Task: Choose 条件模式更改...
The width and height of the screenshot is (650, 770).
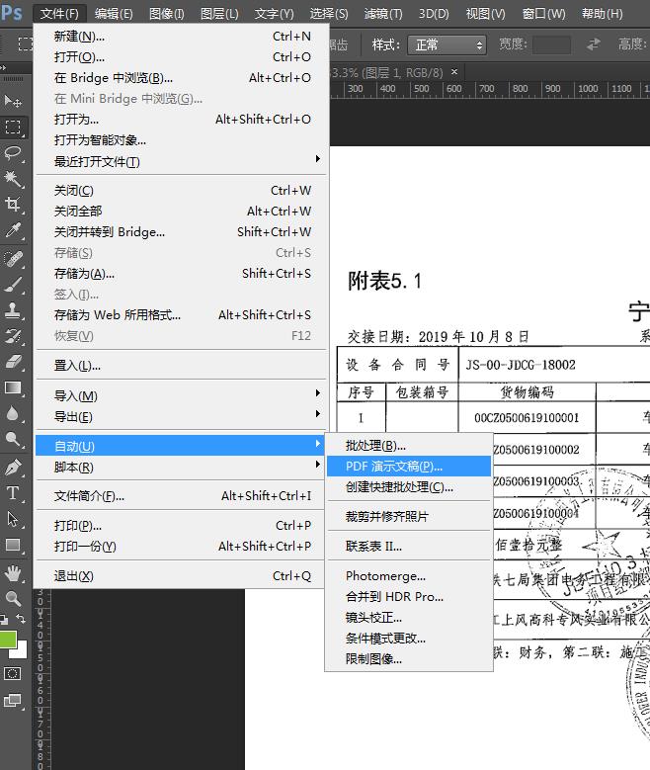Action: coord(409,638)
